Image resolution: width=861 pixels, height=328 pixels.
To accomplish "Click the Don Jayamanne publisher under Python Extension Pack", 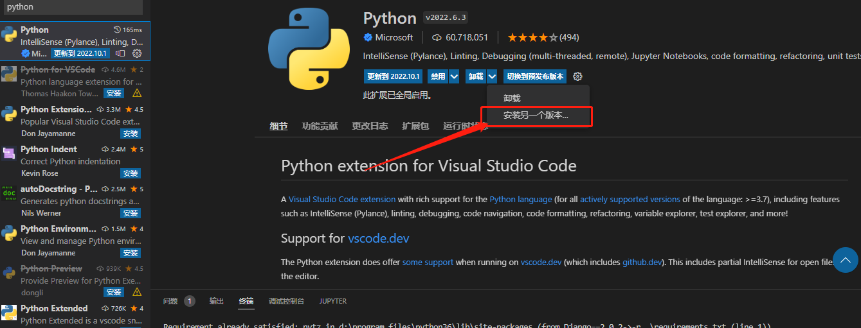I will [48, 134].
